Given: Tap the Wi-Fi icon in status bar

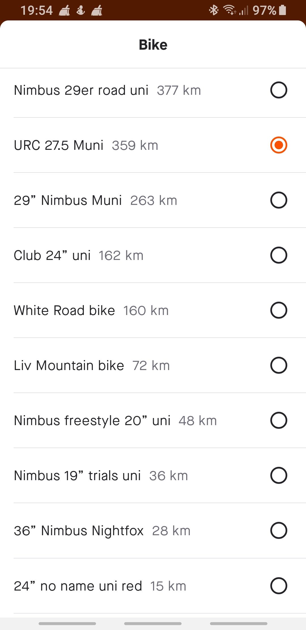Looking at the screenshot, I should pos(229,10).
